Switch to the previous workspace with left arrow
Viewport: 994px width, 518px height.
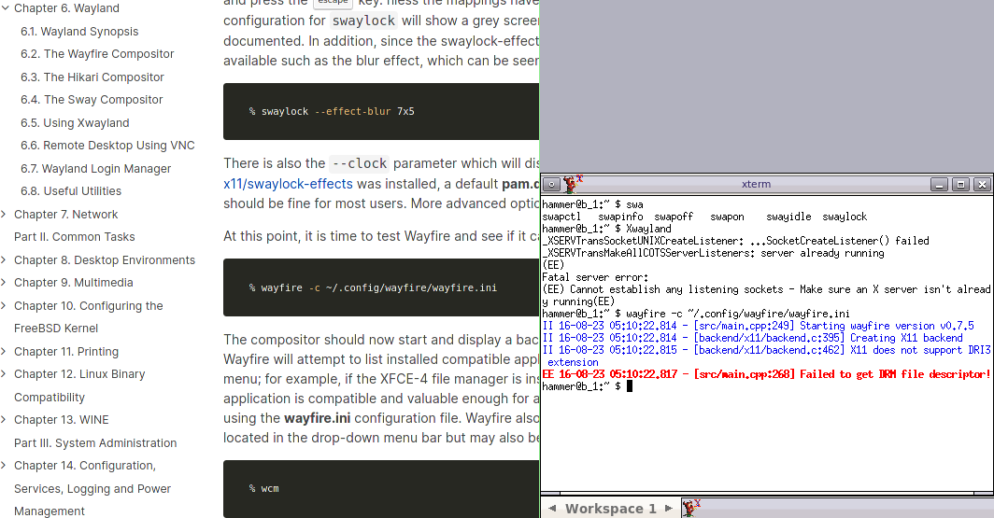(x=552, y=508)
